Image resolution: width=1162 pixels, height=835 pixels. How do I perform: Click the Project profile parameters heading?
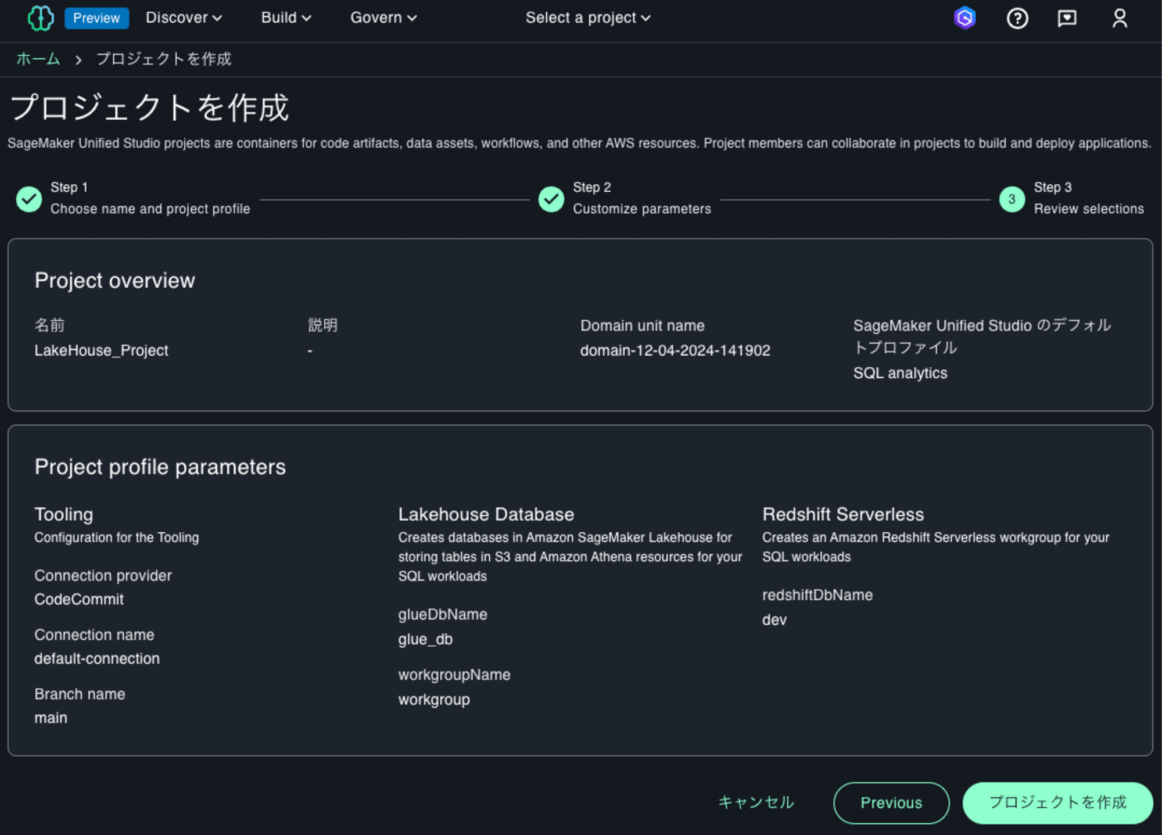[160, 467]
